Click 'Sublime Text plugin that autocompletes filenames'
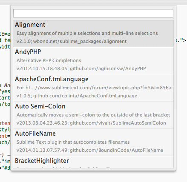 coord(73,142)
